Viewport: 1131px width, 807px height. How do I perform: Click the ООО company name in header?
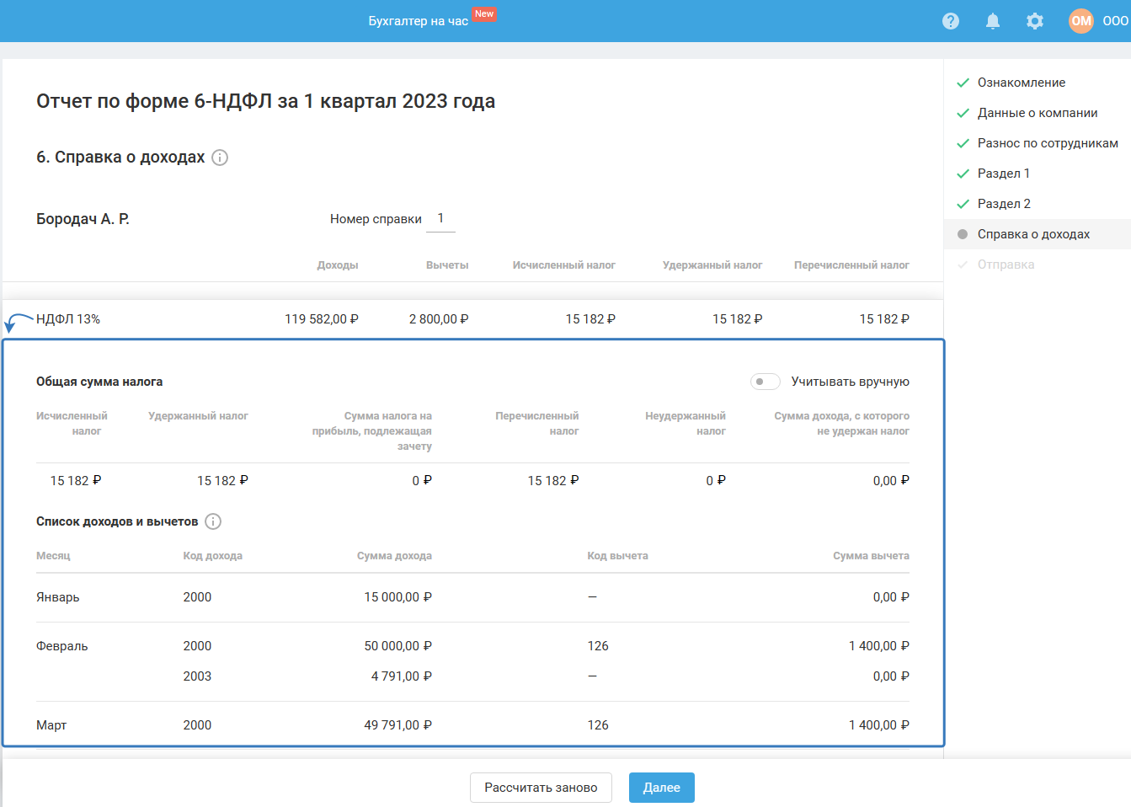[1115, 21]
